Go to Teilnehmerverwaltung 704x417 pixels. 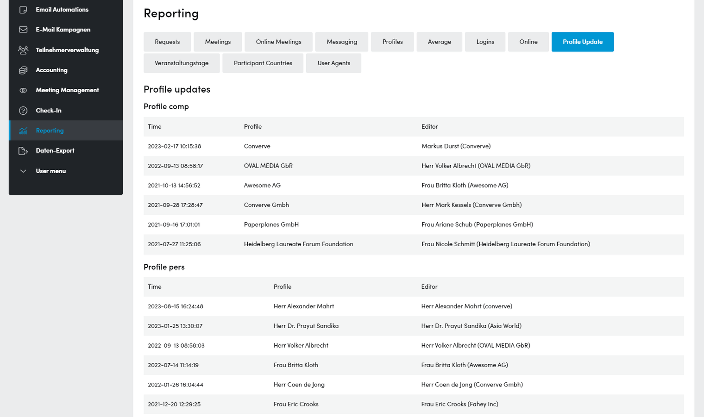[67, 50]
